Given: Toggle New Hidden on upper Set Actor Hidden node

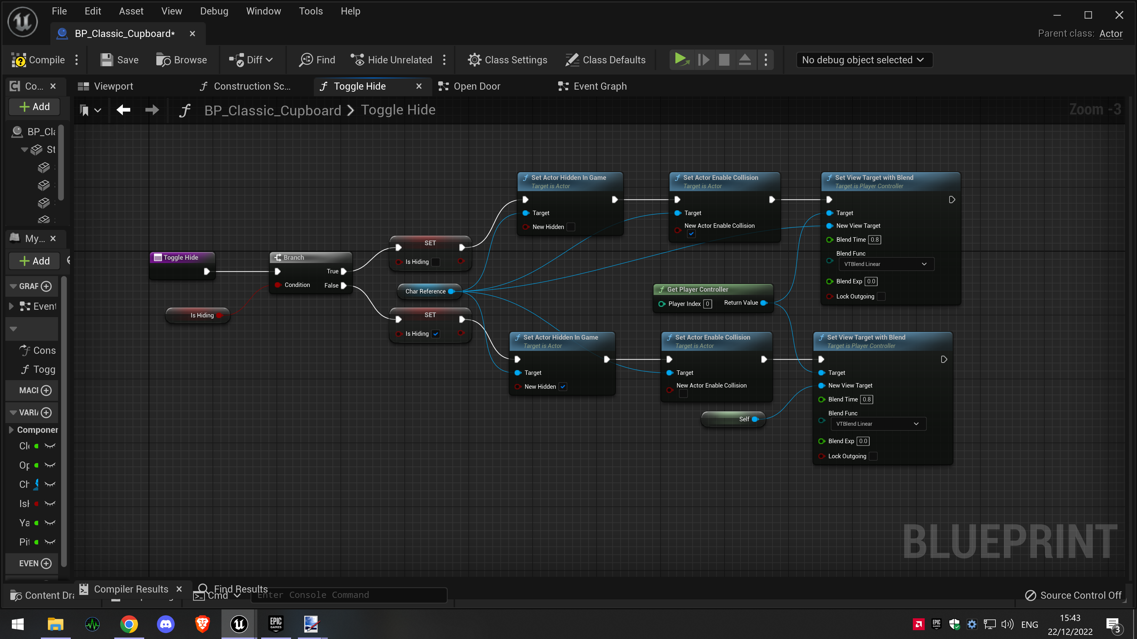Looking at the screenshot, I should 571,227.
